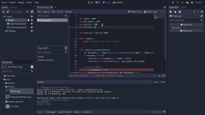Play the project
Image resolution: width=205 pixels, height=115 pixels.
(173, 2)
